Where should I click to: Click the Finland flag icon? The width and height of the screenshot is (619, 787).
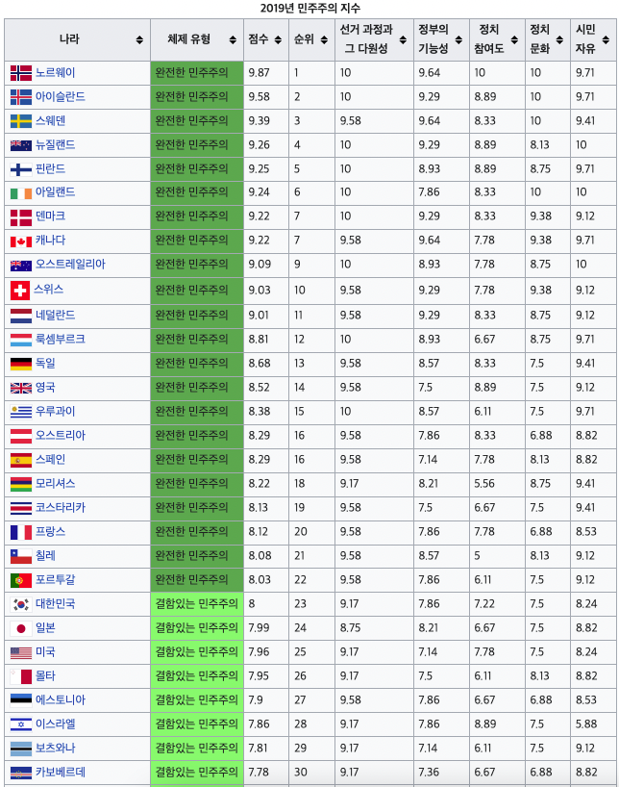(20, 169)
